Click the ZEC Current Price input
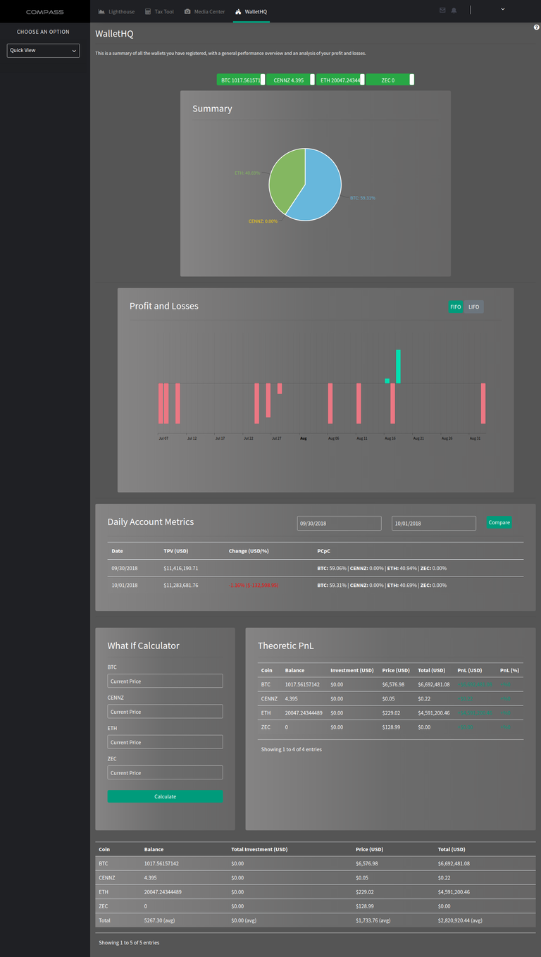The height and width of the screenshot is (957, 541). [165, 772]
